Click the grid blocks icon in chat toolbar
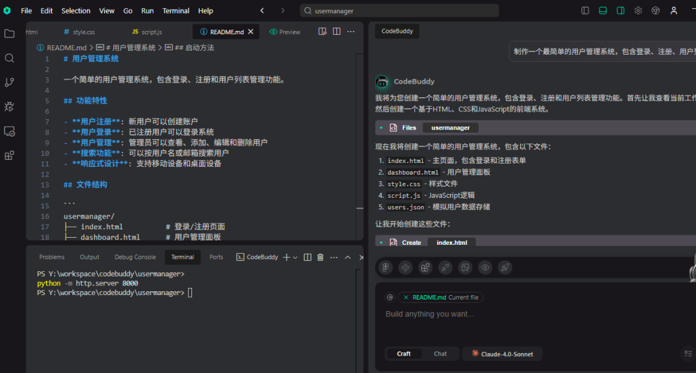 click(425, 267)
